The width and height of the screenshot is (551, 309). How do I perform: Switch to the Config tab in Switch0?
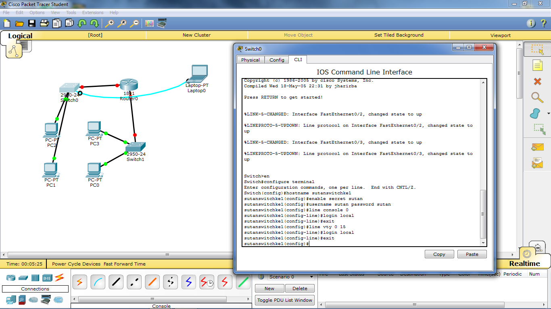pos(277,60)
